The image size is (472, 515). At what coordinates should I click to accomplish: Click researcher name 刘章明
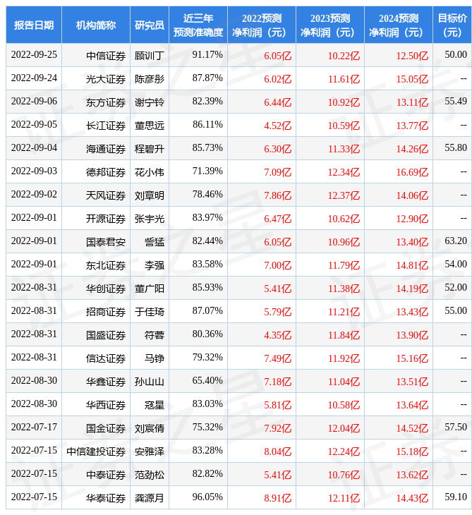(x=149, y=195)
